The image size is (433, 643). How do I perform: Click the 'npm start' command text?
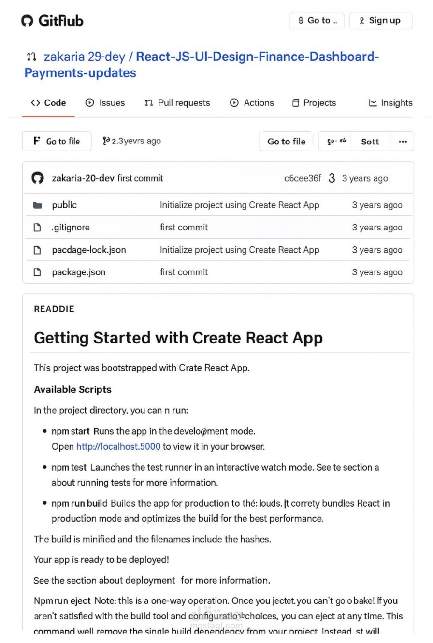pos(71,431)
